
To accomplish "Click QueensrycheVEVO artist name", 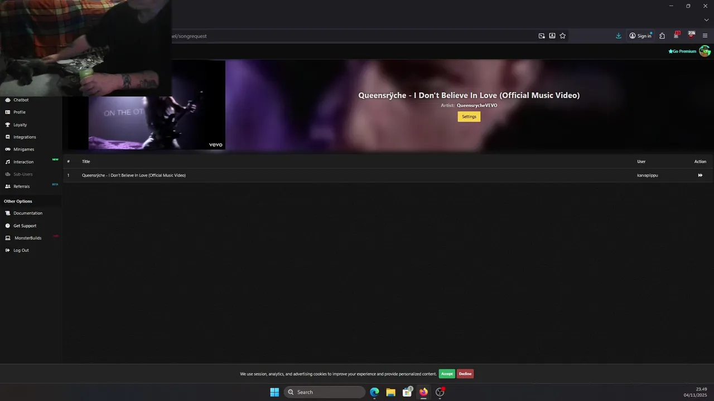I will click(x=477, y=105).
